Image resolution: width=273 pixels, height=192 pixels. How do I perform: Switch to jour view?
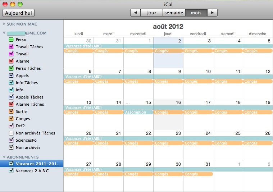pos(151,13)
